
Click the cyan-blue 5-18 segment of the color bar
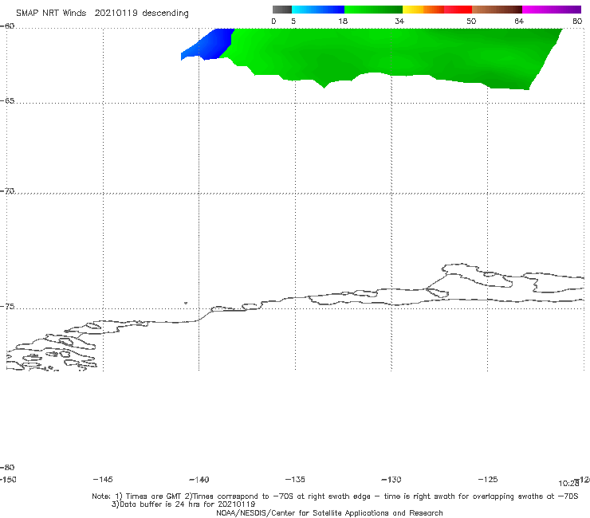[318, 10]
